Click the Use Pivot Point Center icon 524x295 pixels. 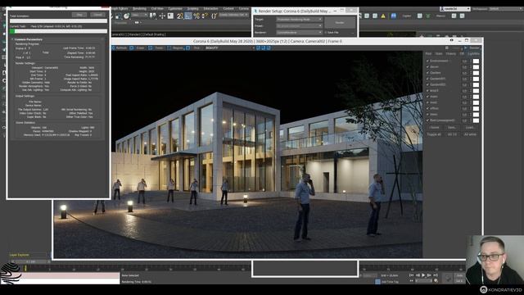click(x=153, y=16)
